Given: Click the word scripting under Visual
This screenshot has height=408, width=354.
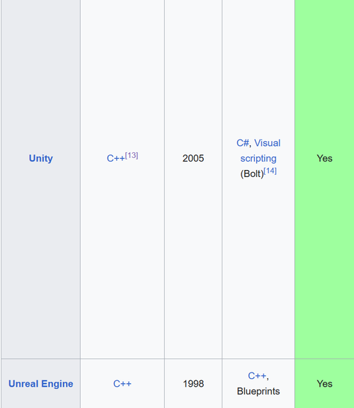Looking at the screenshot, I should (x=258, y=158).
